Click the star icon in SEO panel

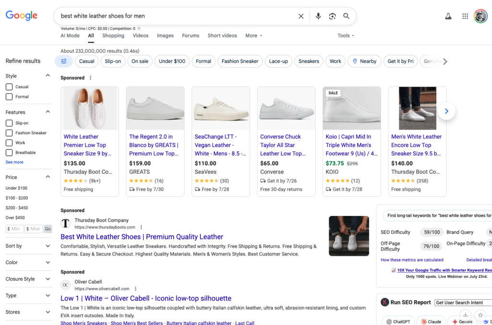pos(480,315)
